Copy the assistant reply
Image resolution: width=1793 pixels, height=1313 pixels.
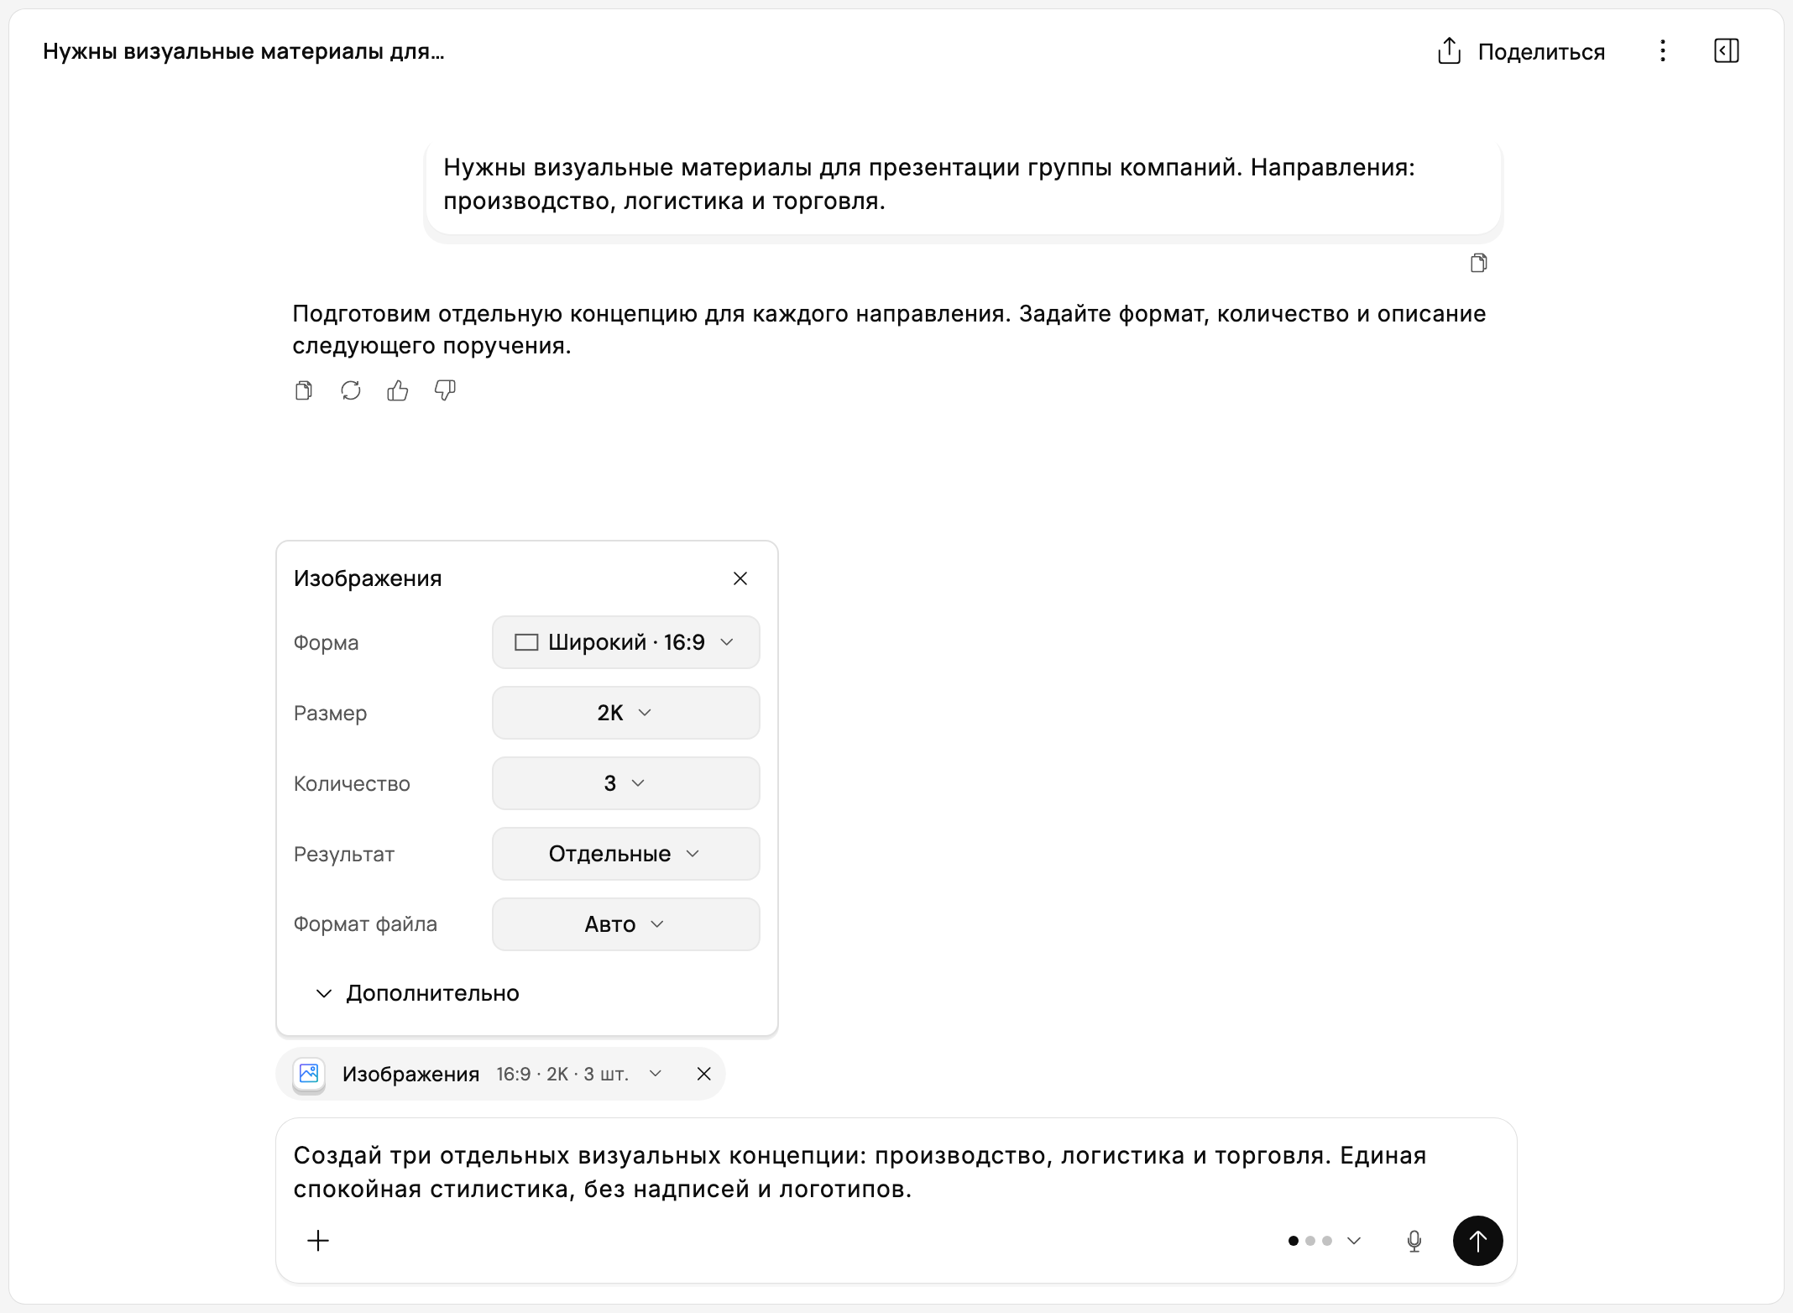[304, 390]
